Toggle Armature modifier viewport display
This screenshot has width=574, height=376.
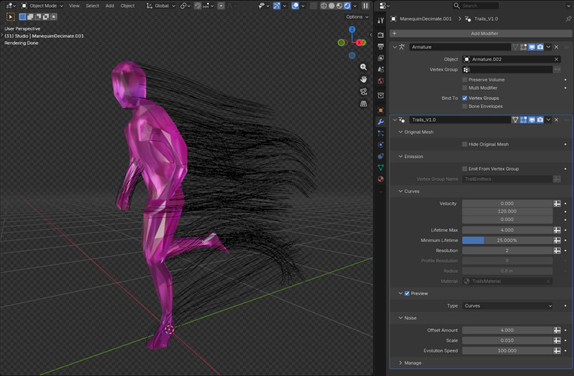[x=532, y=47]
